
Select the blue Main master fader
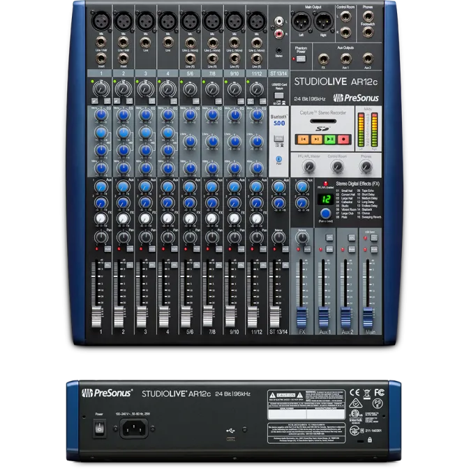368,318
